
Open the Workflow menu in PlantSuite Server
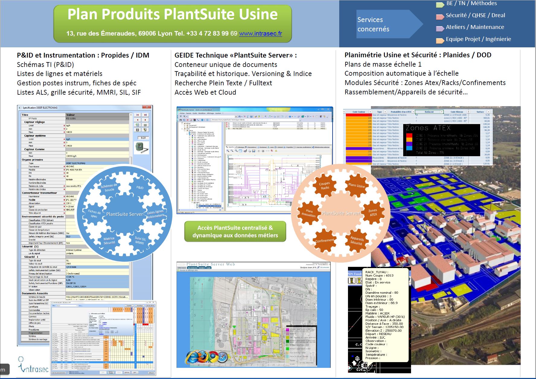tap(202, 113)
